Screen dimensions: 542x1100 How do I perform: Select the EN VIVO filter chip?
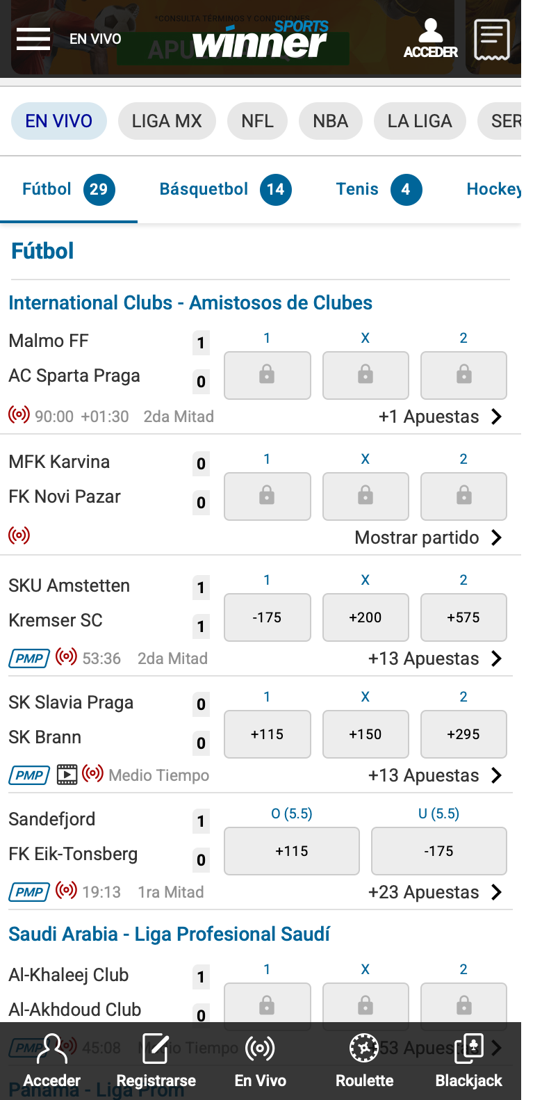click(59, 121)
